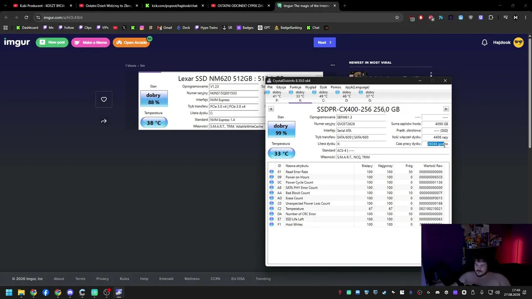532x299 pixels.
Task: Open the Język(Language) menu in CrystalDiskInfo
Action: pyautogui.click(x=357, y=87)
